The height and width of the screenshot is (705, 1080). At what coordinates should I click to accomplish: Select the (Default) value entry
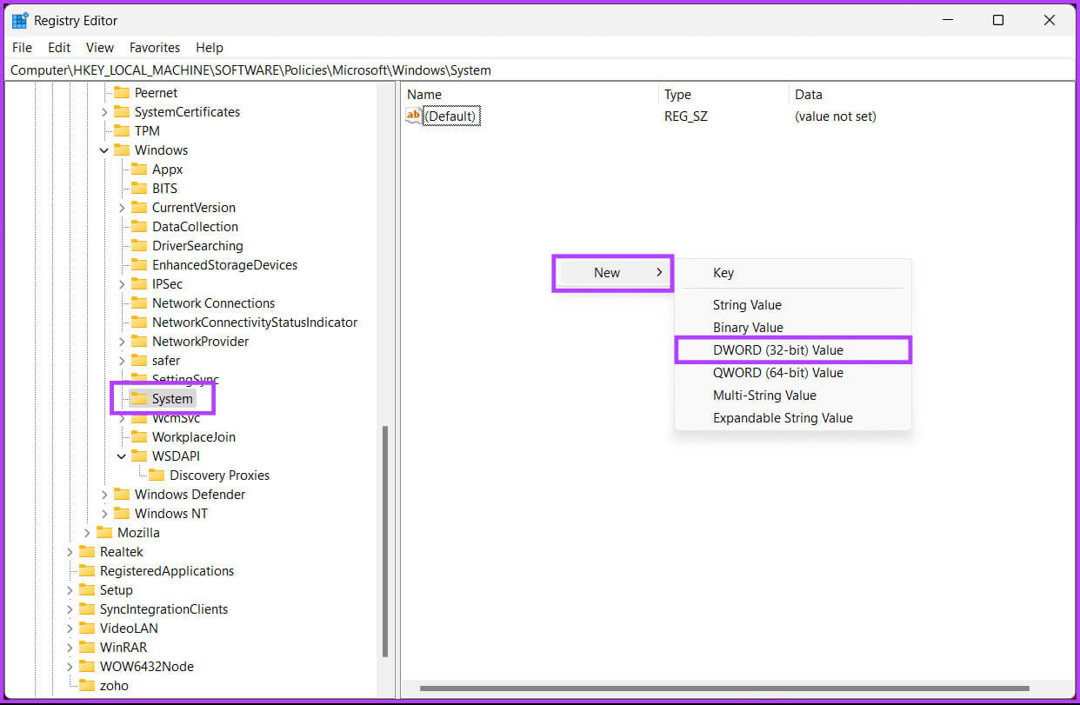[451, 116]
